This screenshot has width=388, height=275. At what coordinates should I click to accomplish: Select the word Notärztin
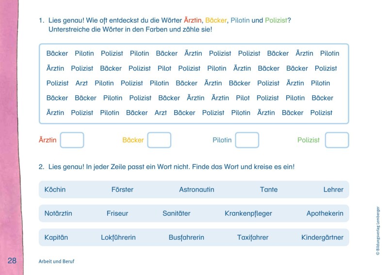coord(59,213)
